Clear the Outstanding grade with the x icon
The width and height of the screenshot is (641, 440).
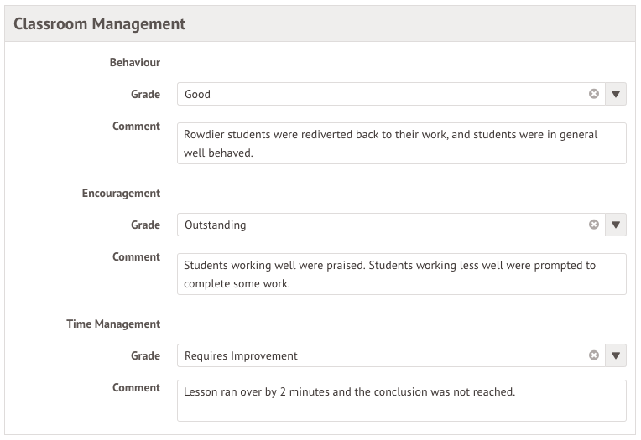594,225
